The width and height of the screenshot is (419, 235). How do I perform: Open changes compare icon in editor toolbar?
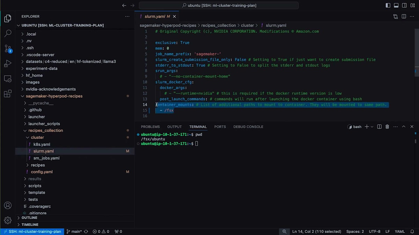(396, 16)
